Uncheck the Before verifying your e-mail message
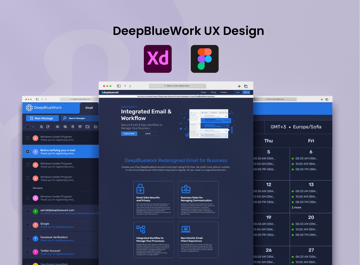This screenshot has height=265, width=360. tap(28, 151)
